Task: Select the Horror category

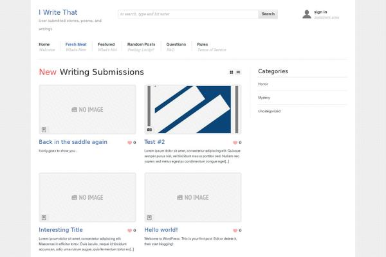Action: click(263, 84)
